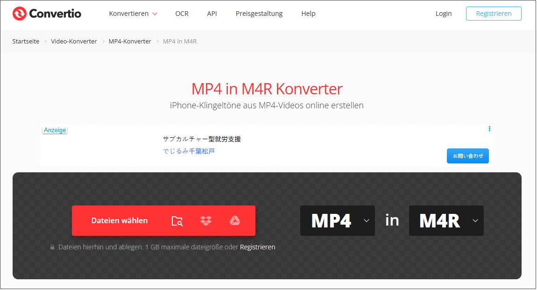Click the iPhone-Klingeltöne subtitle text
537x290 pixels.
coord(267,106)
